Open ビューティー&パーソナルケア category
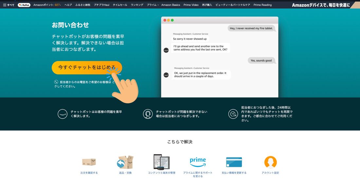Image resolution: width=360 pixels, height=180 pixels. coord(233,5)
